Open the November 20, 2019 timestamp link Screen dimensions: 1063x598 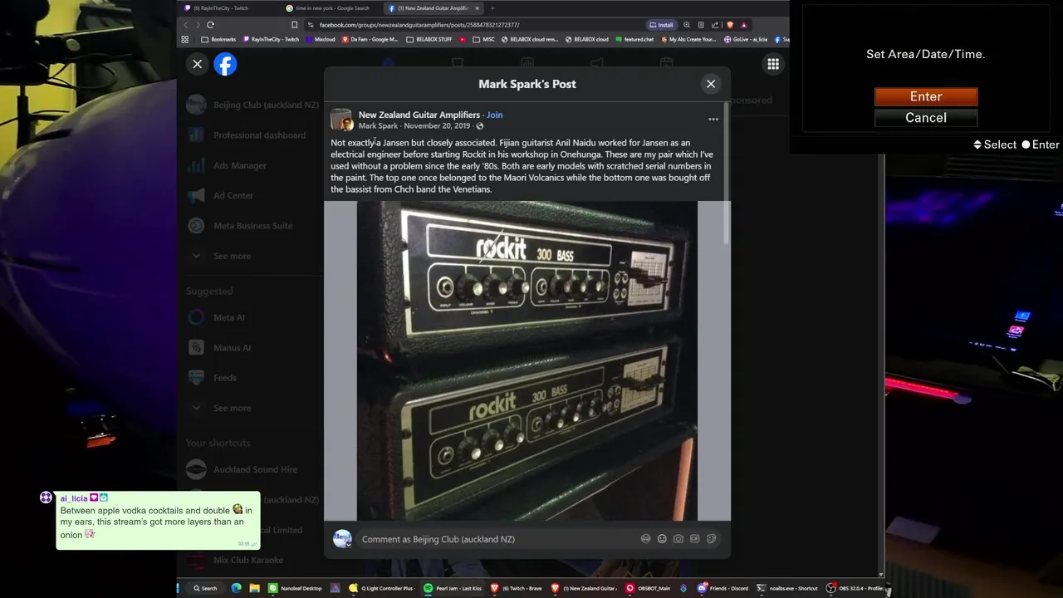click(x=437, y=126)
